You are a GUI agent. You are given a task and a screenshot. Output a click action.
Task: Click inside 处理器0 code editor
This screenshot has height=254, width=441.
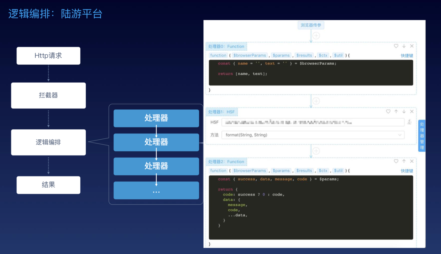point(311,73)
